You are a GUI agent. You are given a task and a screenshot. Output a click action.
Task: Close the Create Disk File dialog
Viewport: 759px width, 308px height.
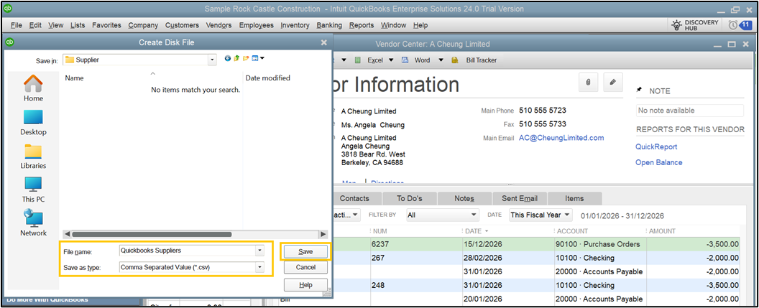tap(324, 42)
